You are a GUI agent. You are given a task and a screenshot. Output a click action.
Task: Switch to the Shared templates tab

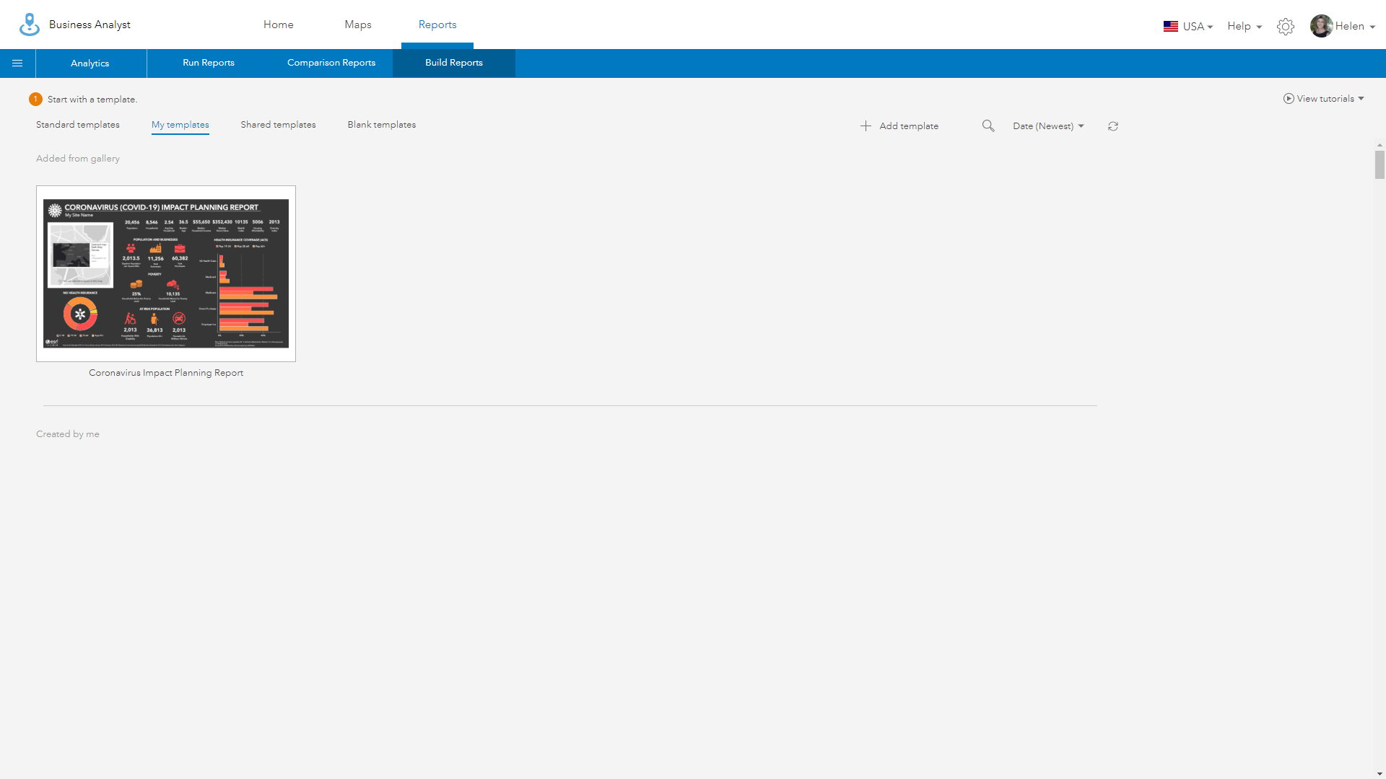pos(278,125)
